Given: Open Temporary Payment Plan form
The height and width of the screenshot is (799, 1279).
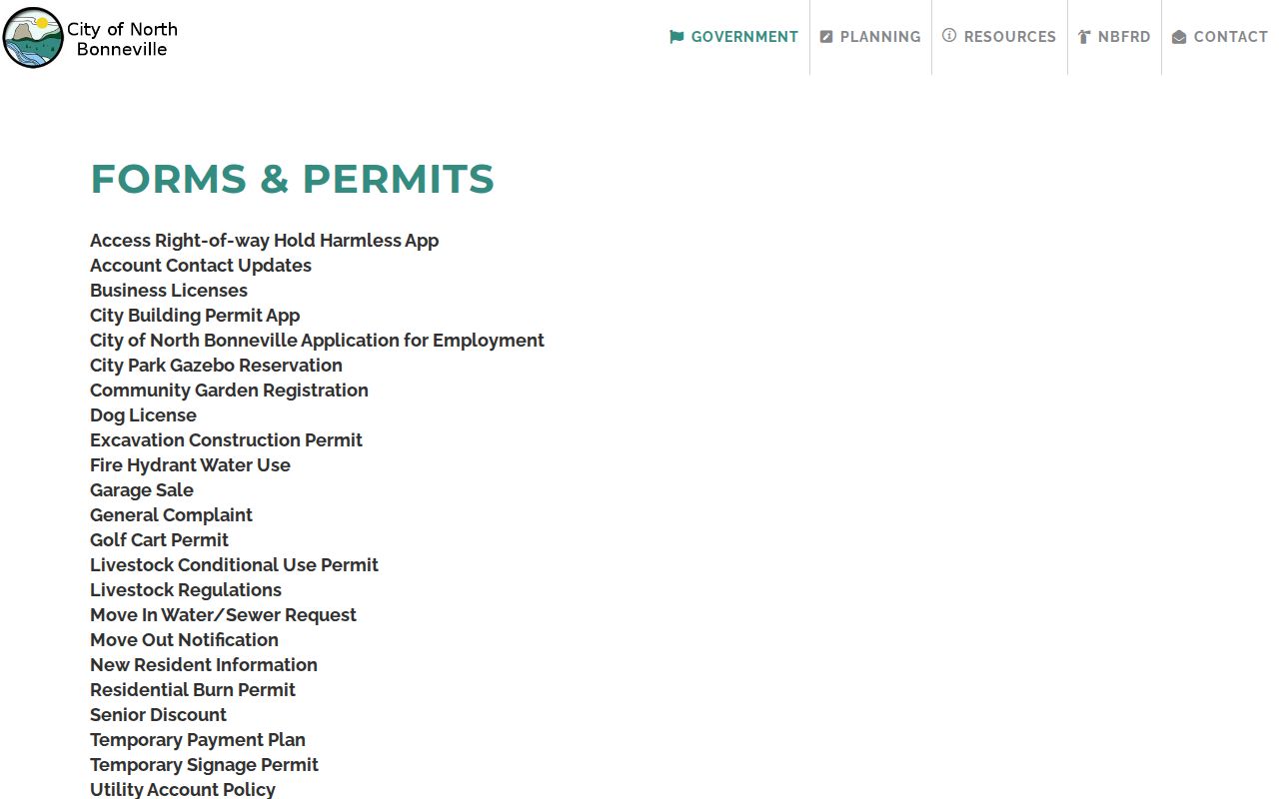Looking at the screenshot, I should pos(198,740).
